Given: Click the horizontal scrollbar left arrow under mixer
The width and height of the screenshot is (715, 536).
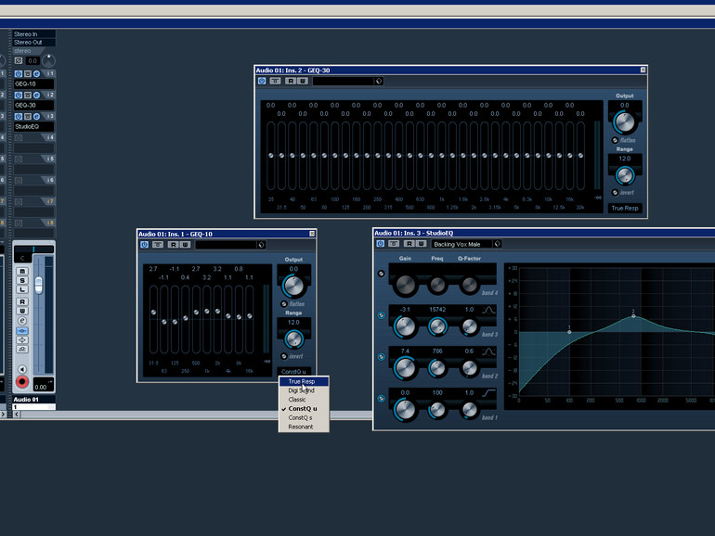Looking at the screenshot, I should click(17, 415).
